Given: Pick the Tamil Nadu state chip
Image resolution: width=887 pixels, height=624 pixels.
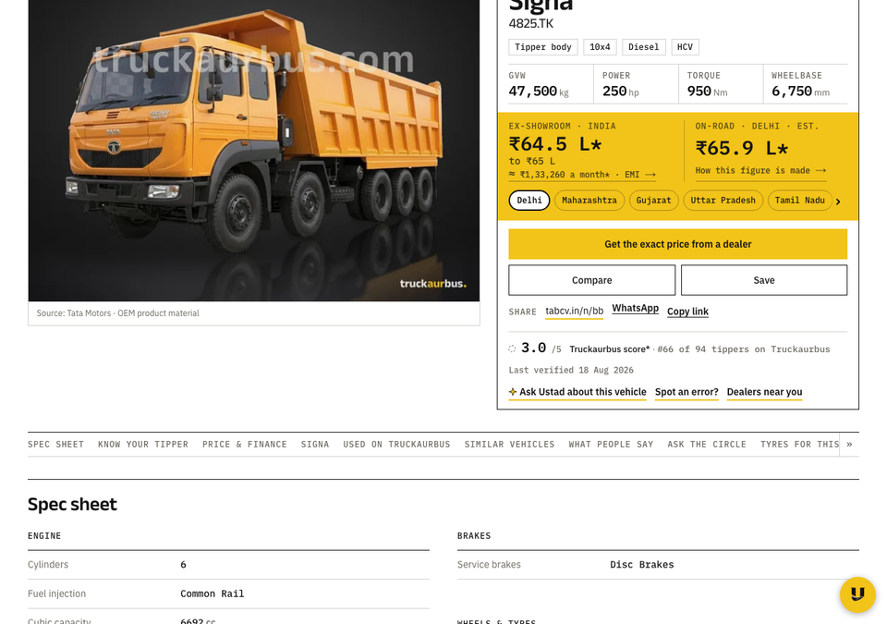Looking at the screenshot, I should (x=799, y=201).
